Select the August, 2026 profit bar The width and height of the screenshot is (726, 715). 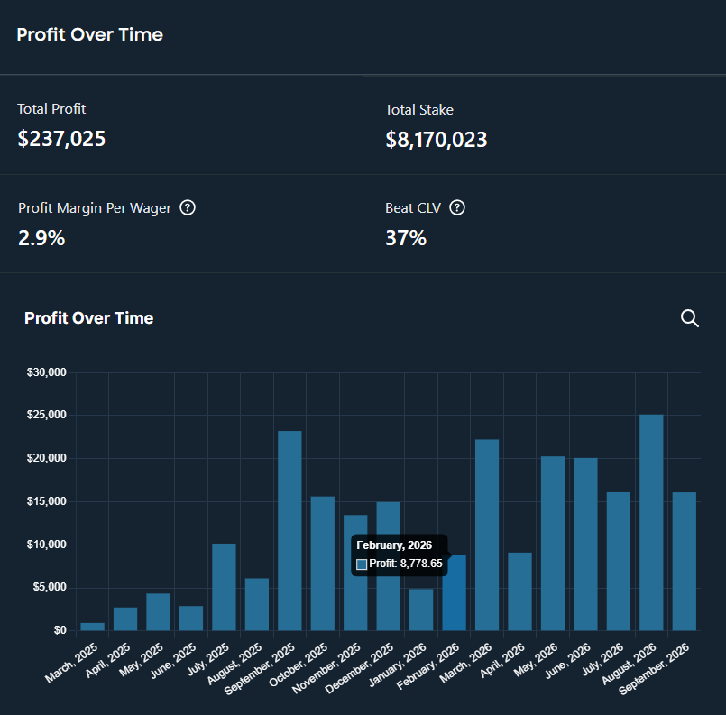651,522
